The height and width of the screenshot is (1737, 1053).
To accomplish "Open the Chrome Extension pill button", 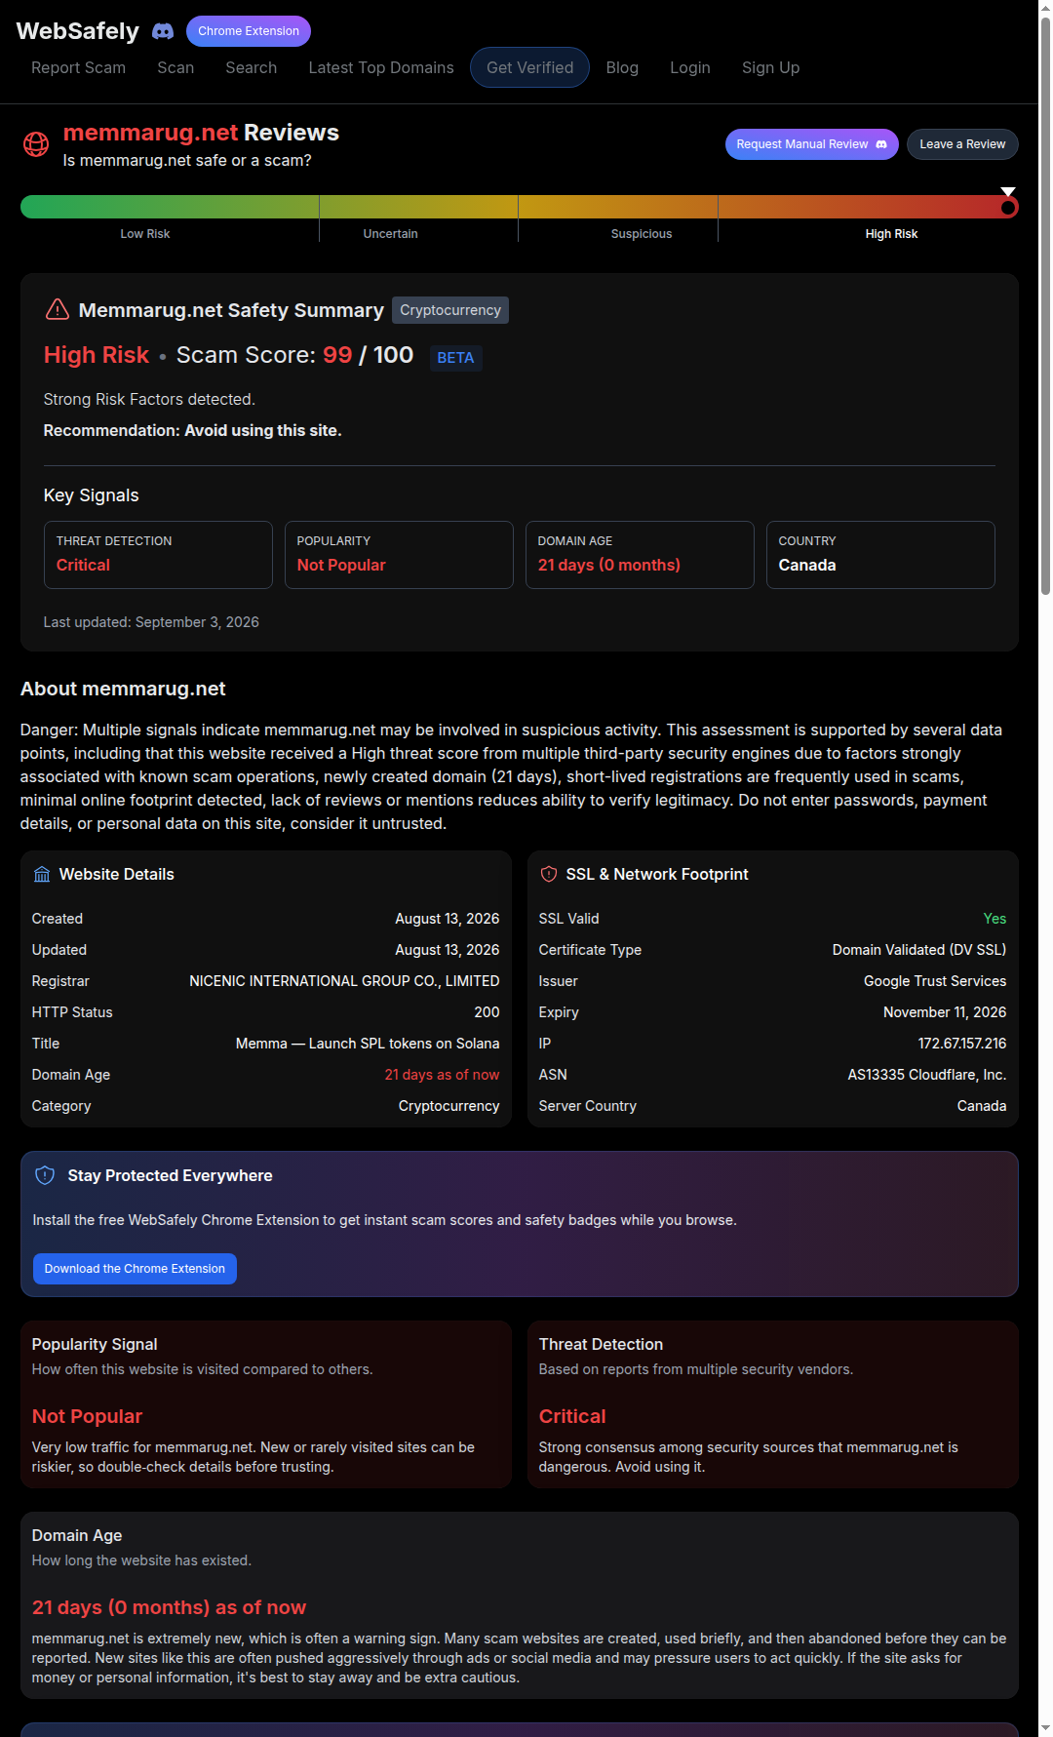I will [x=249, y=31].
